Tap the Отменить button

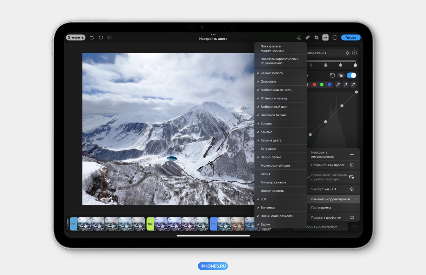tap(76, 38)
